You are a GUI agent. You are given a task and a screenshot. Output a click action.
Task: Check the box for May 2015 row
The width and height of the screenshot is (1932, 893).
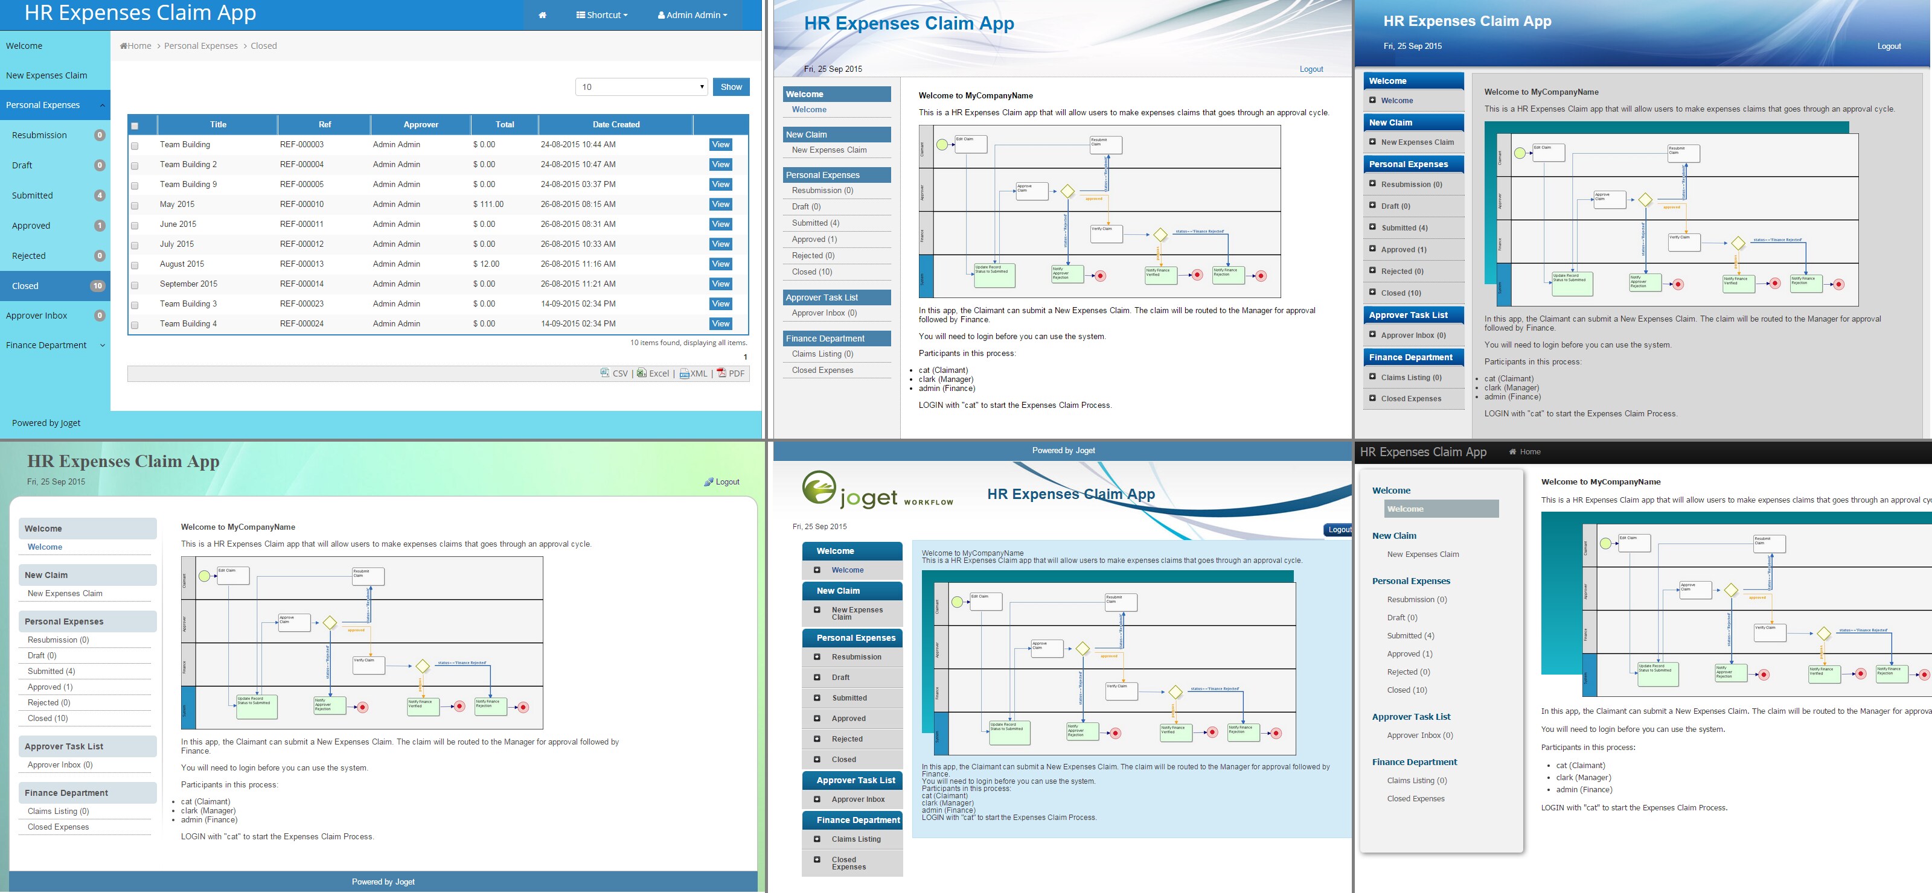point(135,205)
